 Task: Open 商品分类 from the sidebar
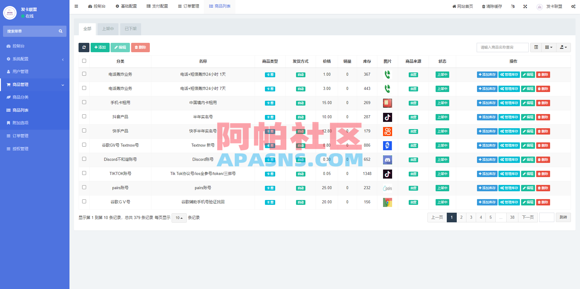(x=20, y=97)
